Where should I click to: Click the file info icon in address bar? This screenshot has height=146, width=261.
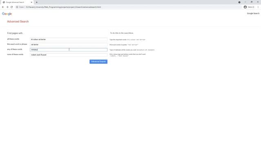pyautogui.click(x=17, y=7)
